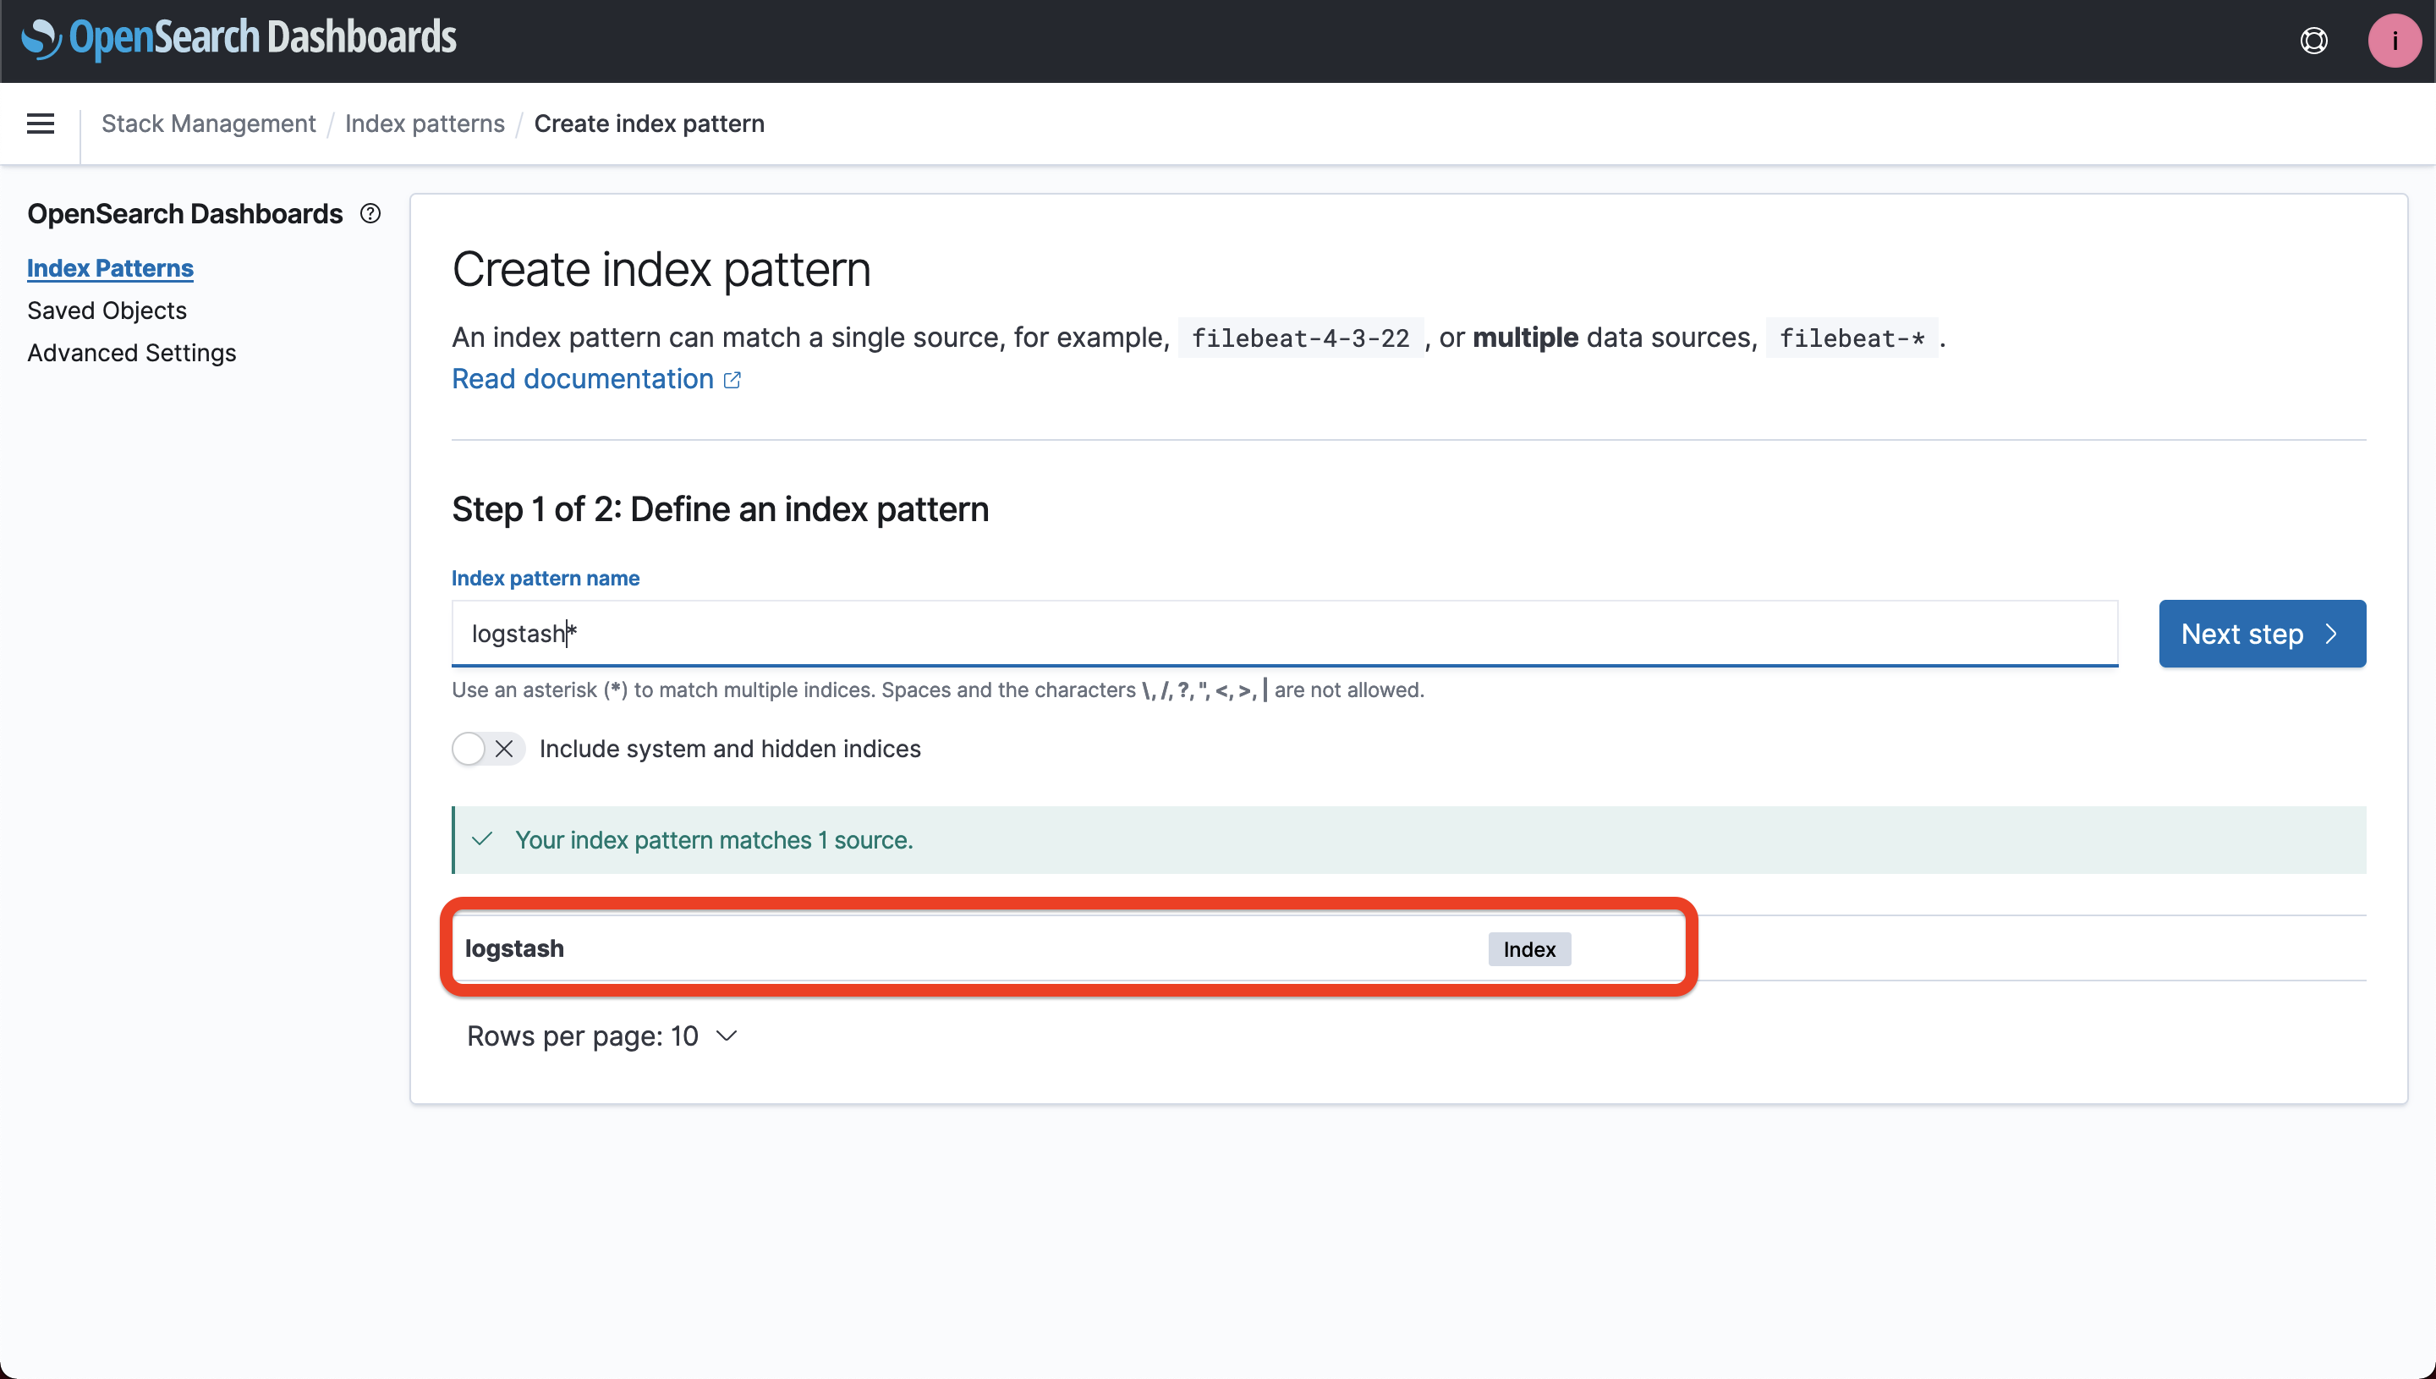The image size is (2436, 1379).
Task: Click the arrow icon on Next step
Action: pyautogui.click(x=2331, y=634)
